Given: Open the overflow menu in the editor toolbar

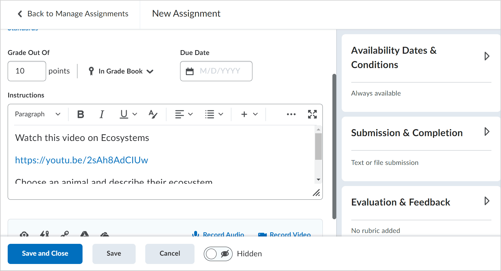Looking at the screenshot, I should 291,114.
